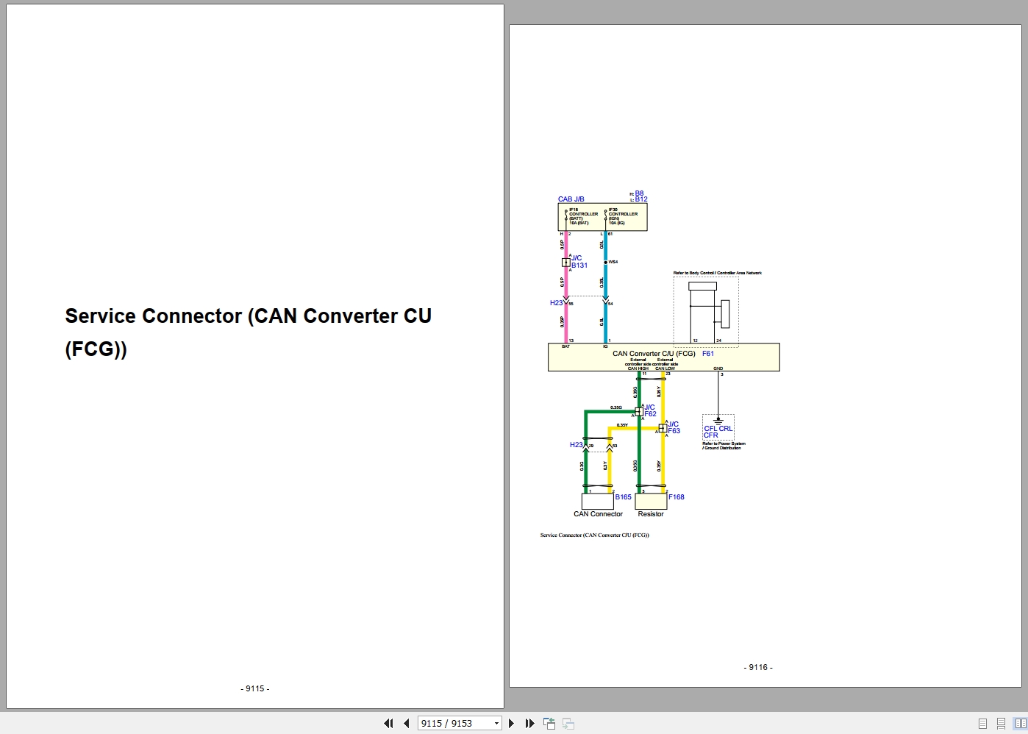Click the F62 joint connector label
The height and width of the screenshot is (734, 1028).
651,414
